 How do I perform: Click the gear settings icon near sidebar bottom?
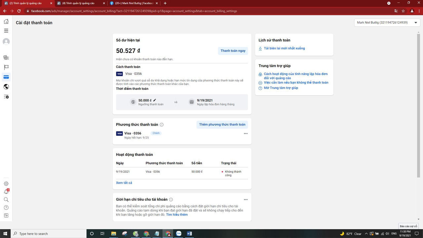[6, 184]
